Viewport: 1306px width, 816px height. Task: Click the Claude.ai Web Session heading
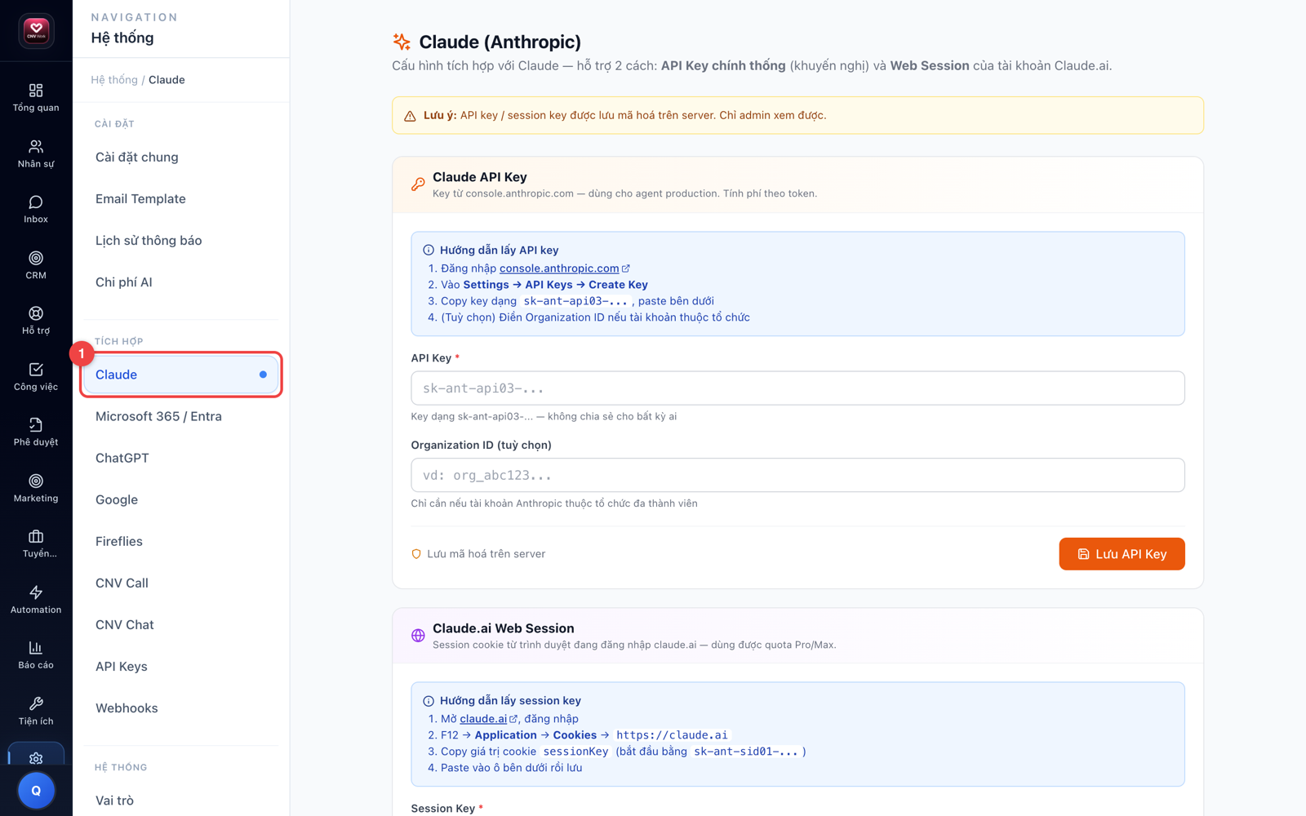coord(504,628)
